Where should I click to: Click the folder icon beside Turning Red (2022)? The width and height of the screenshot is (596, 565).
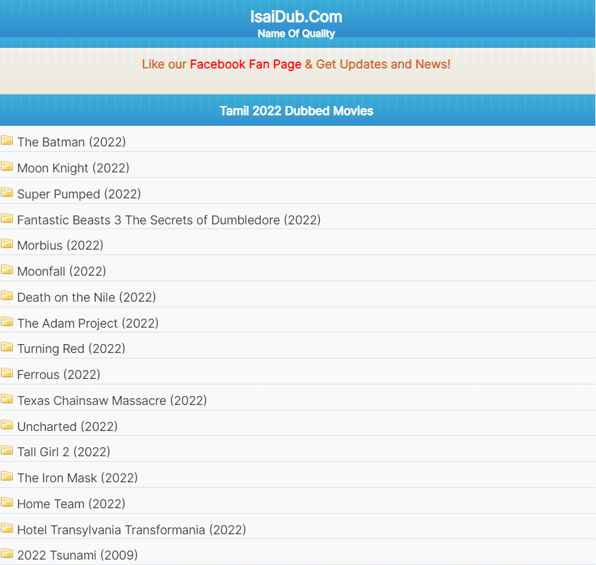click(7, 347)
